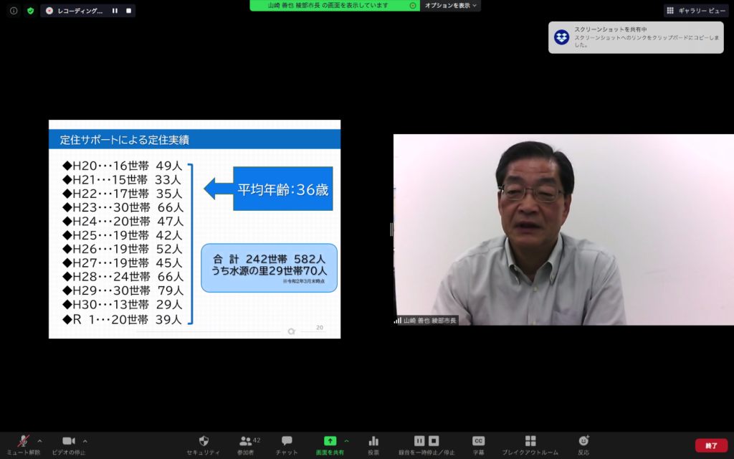The height and width of the screenshot is (459, 734).
Task: Unmute the microphone
Action: pos(23,441)
